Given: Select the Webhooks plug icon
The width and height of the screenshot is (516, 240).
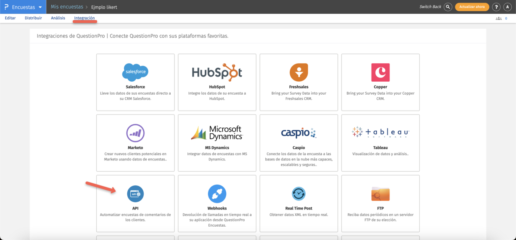Looking at the screenshot, I should [x=217, y=194].
